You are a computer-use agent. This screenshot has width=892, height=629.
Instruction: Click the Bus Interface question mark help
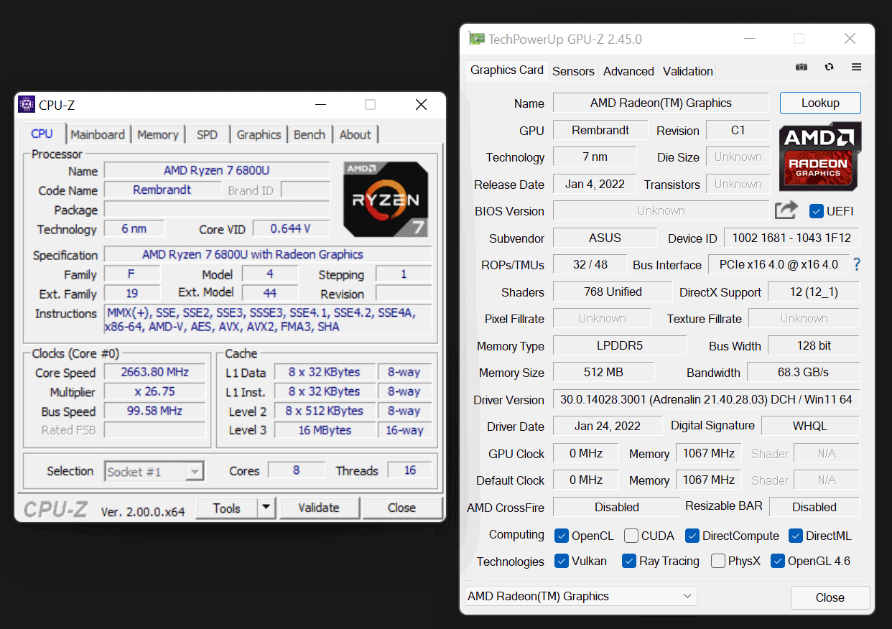coord(857,265)
